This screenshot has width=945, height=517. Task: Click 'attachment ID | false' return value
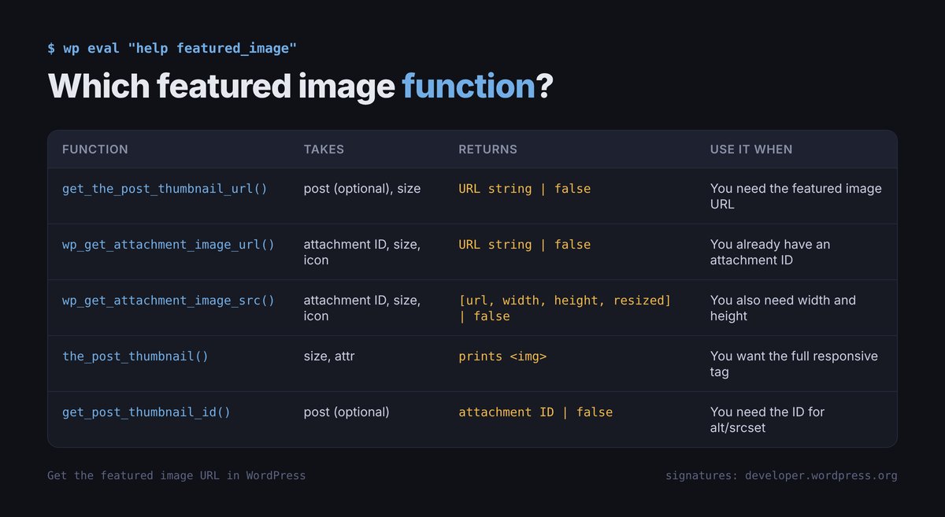pyautogui.click(x=535, y=412)
